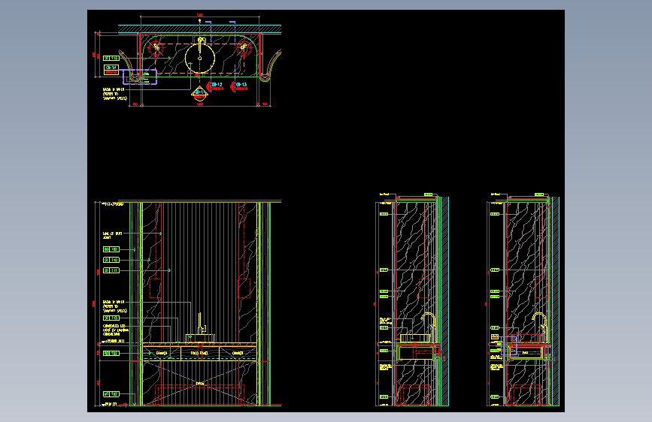
Task: Click the faucet in the front elevation
Action: [x=202, y=324]
